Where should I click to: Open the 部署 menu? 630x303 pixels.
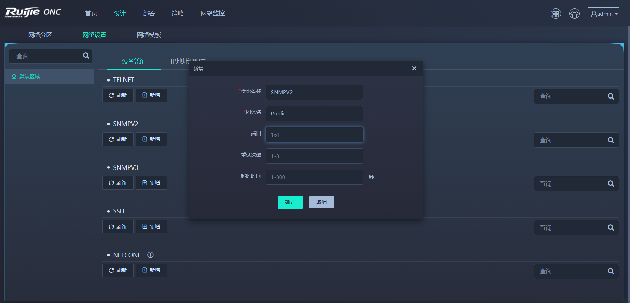tap(149, 13)
